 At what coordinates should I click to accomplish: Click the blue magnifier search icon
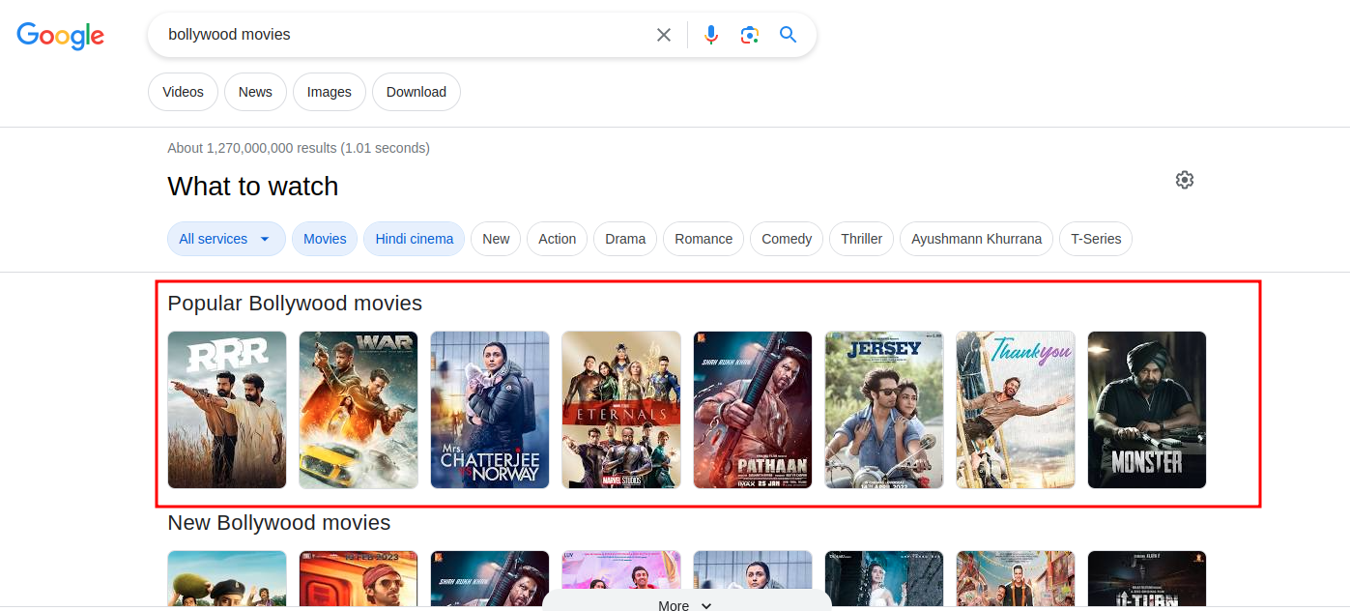pyautogui.click(x=789, y=35)
